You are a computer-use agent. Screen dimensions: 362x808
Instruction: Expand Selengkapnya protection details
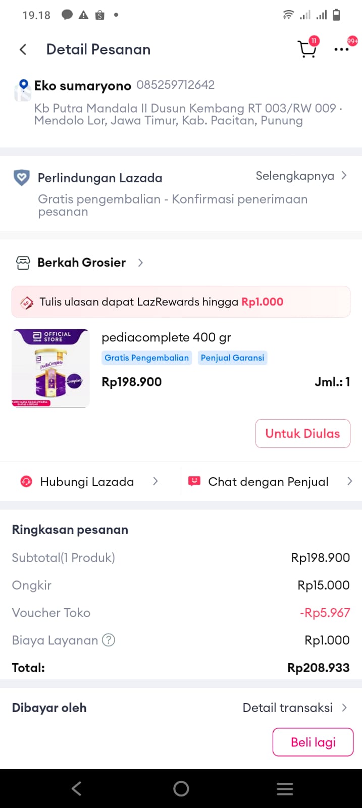301,176
